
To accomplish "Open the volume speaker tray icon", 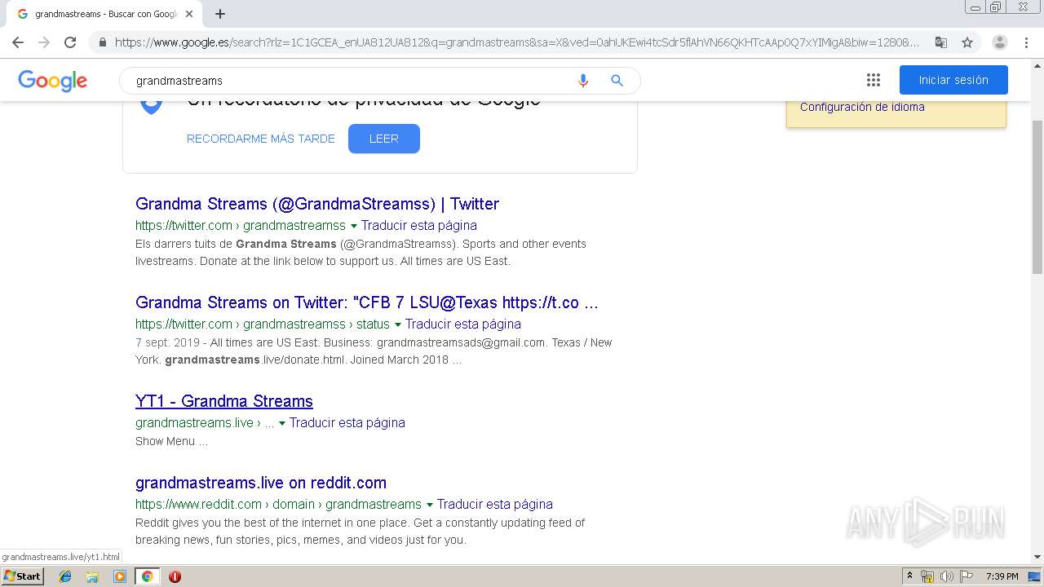I will click(x=947, y=576).
